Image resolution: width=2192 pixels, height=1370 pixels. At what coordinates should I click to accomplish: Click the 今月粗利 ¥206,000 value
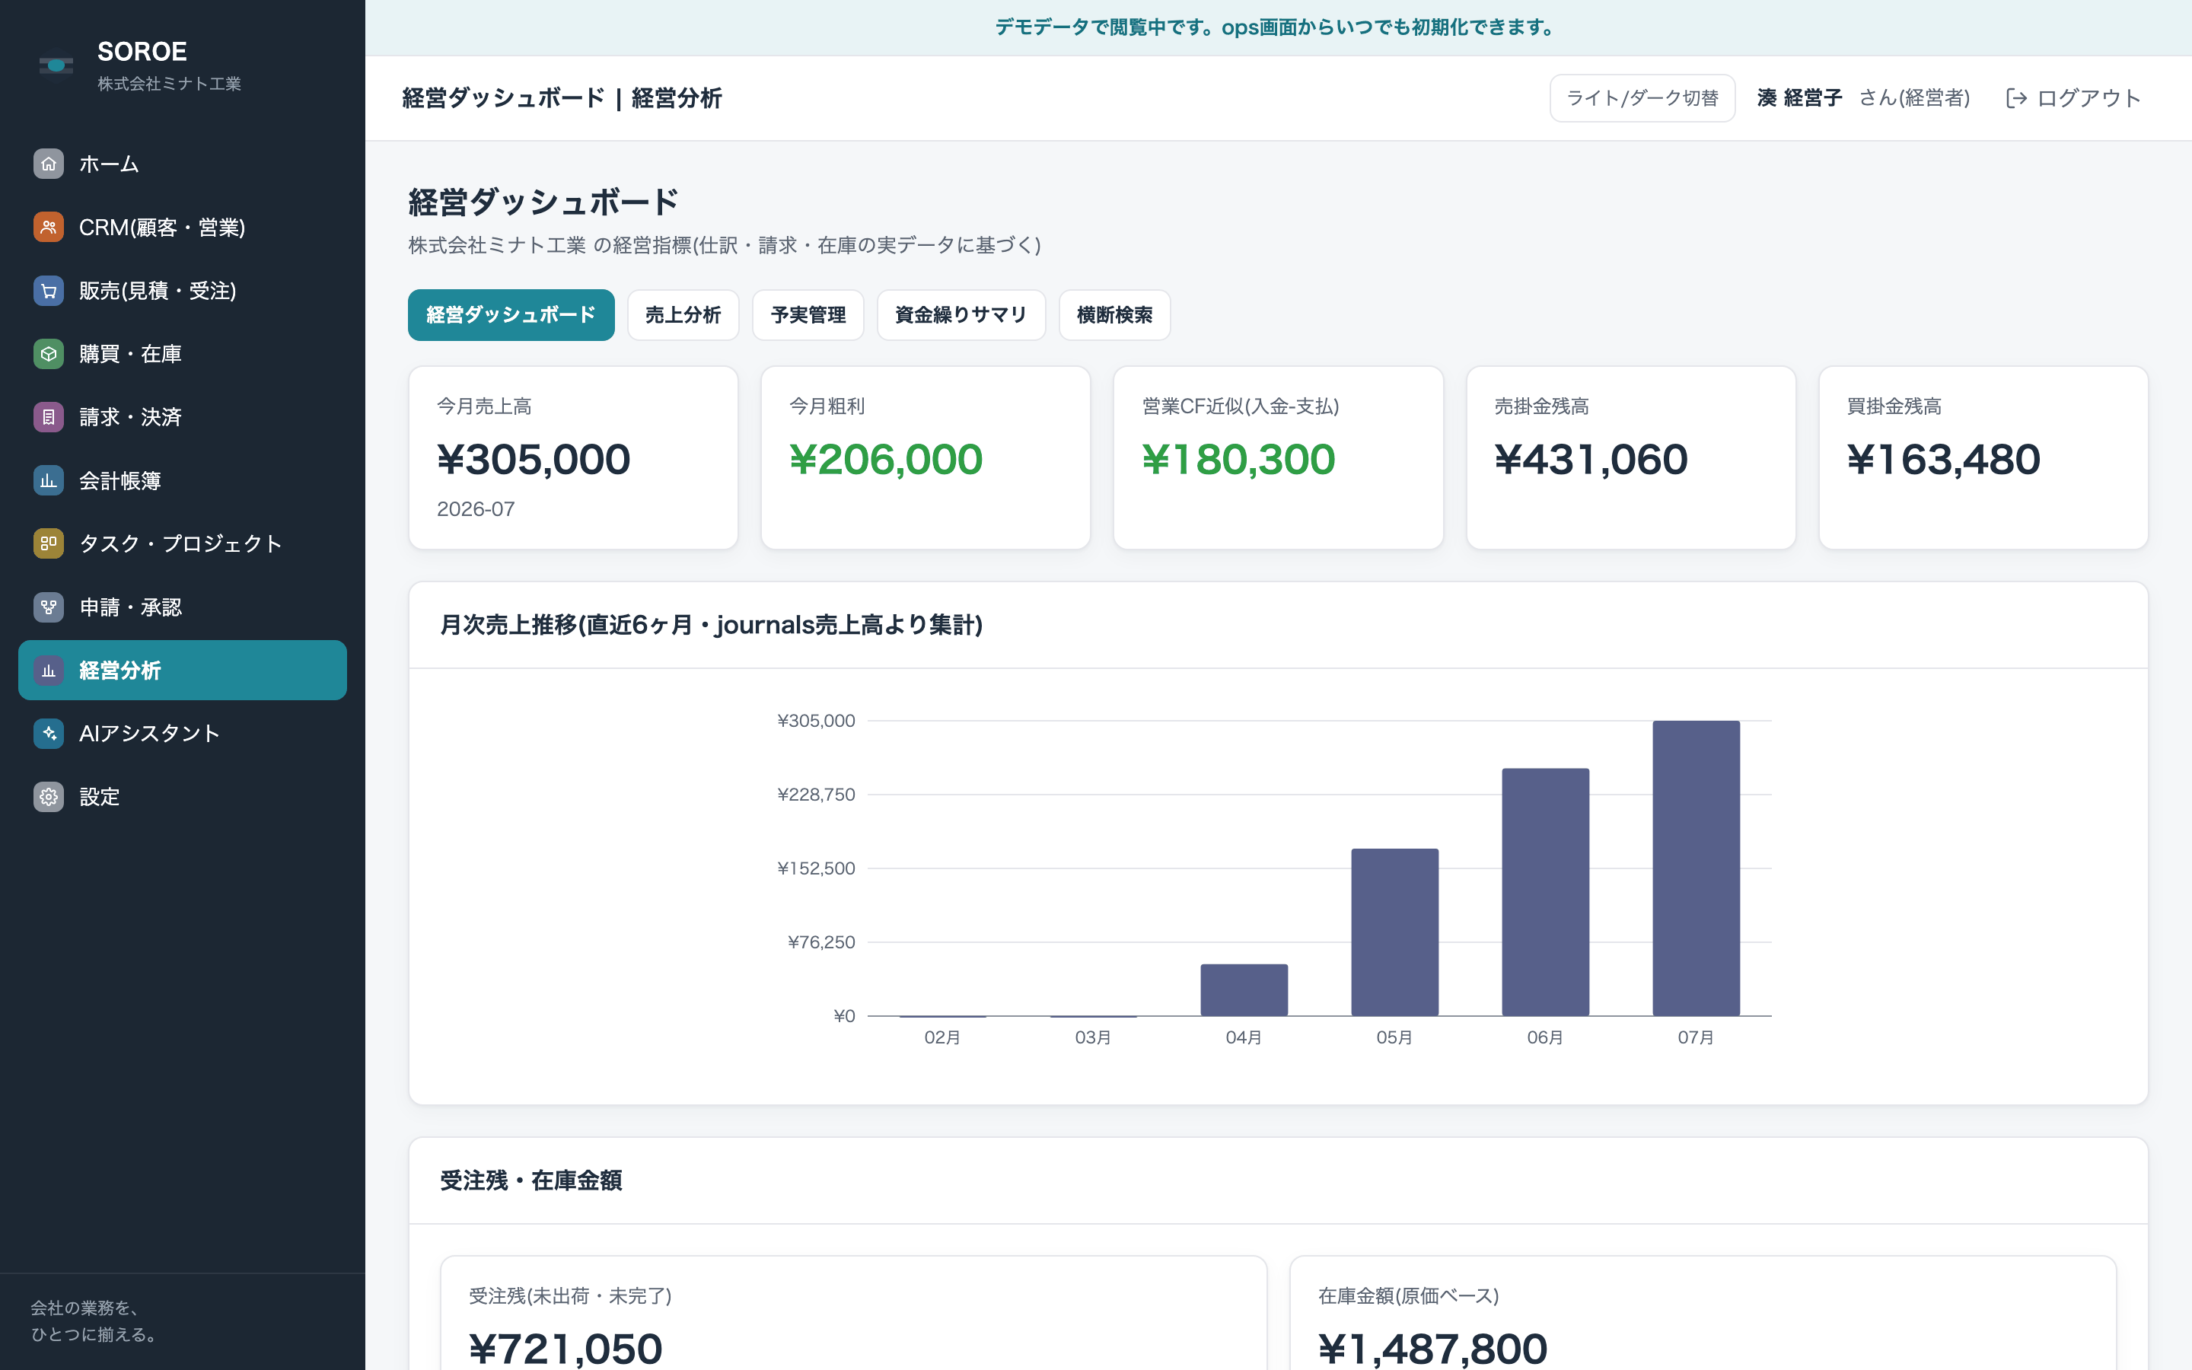pos(886,460)
